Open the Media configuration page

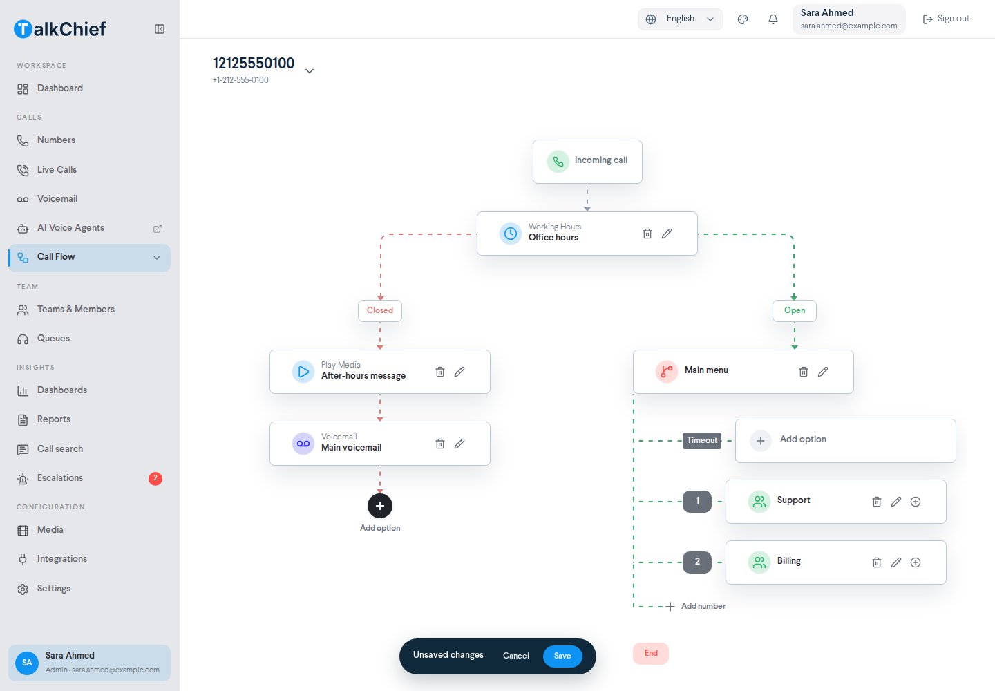(90, 530)
